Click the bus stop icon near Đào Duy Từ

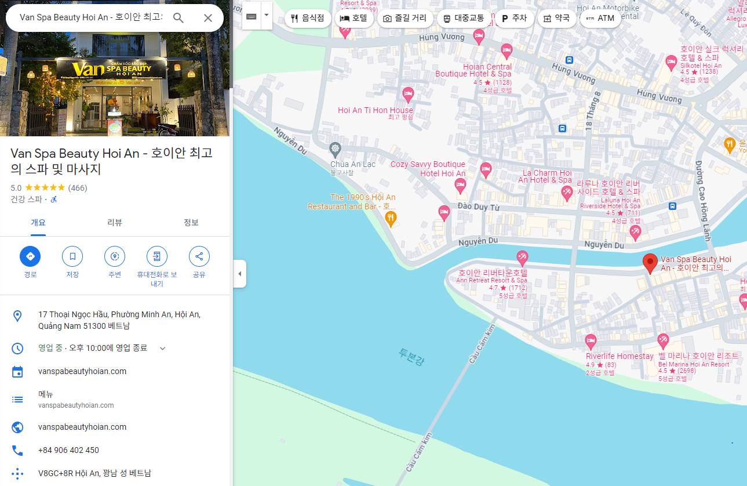tap(672, 206)
